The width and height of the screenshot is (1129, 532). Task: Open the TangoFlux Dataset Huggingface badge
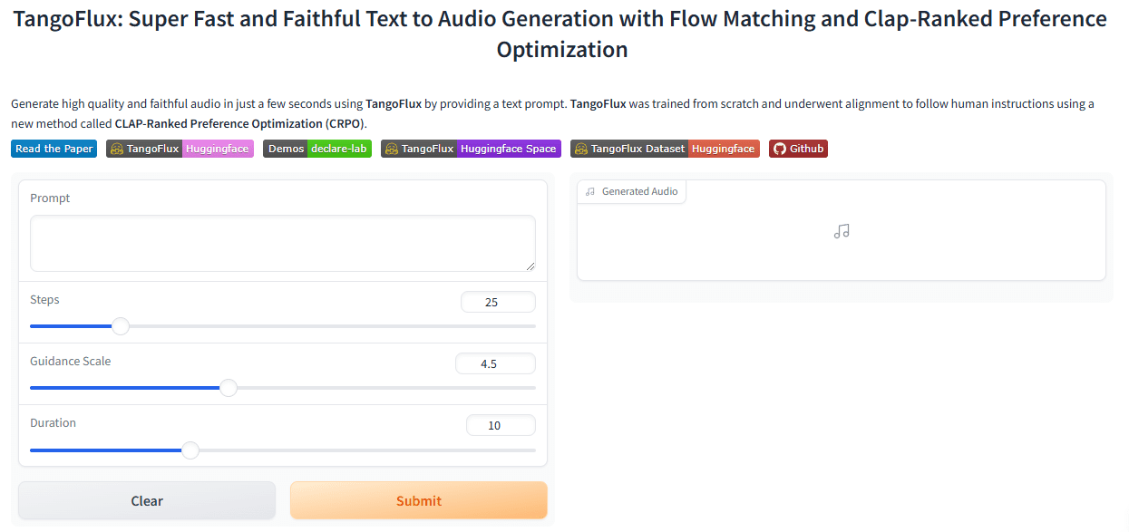tap(665, 149)
